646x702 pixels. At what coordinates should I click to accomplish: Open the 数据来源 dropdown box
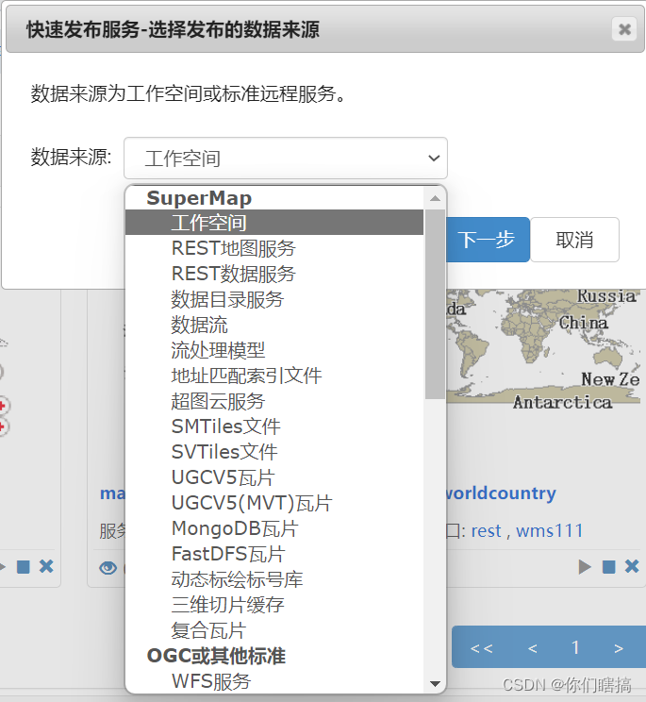click(286, 158)
